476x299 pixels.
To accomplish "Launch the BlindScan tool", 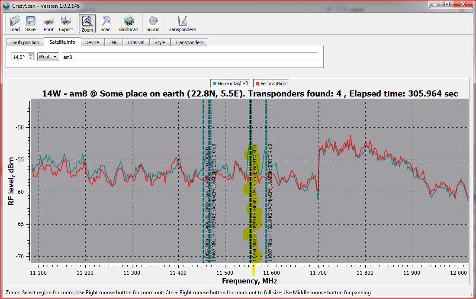I will coord(129,23).
